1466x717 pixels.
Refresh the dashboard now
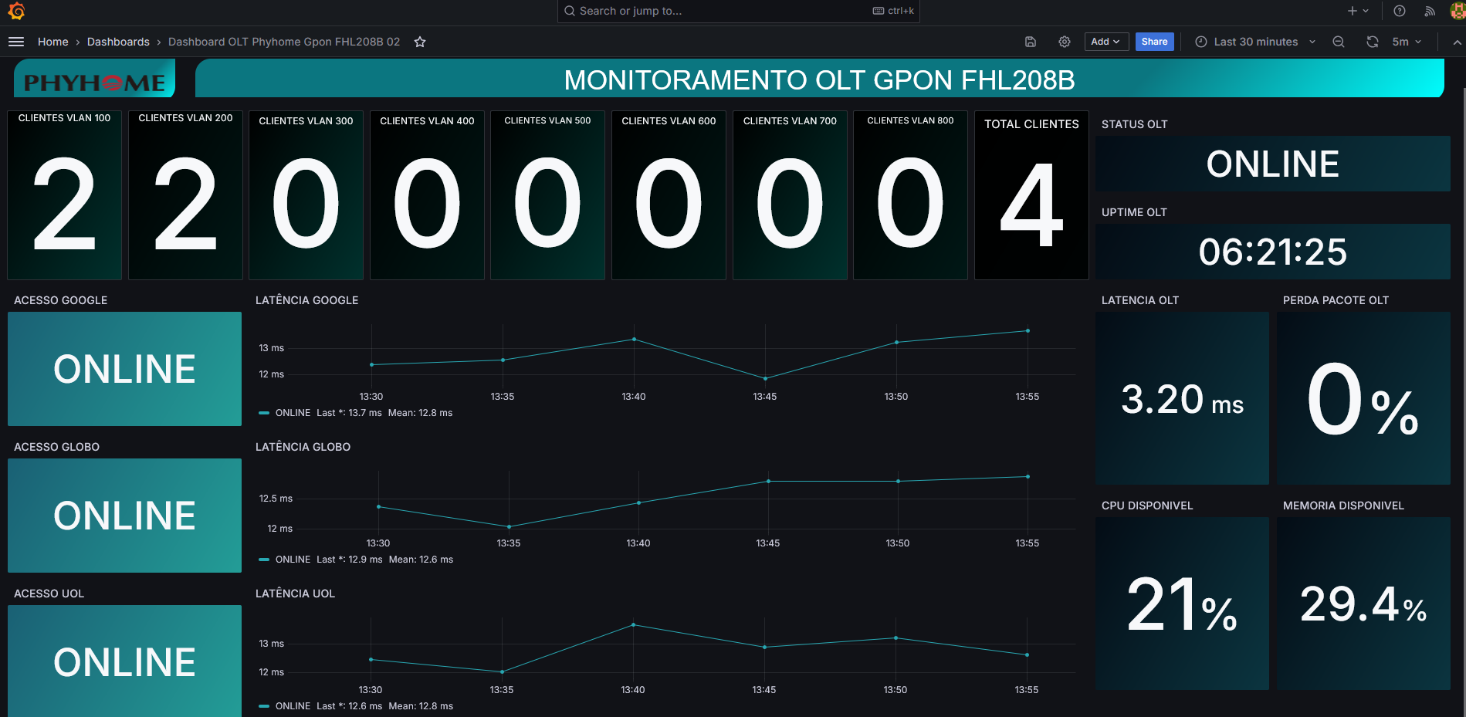tap(1372, 42)
